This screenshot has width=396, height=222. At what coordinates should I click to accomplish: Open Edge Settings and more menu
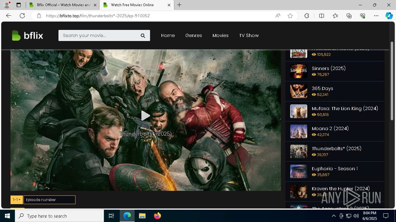(x=376, y=16)
